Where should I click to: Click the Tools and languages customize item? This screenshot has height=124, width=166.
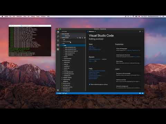(128, 50)
